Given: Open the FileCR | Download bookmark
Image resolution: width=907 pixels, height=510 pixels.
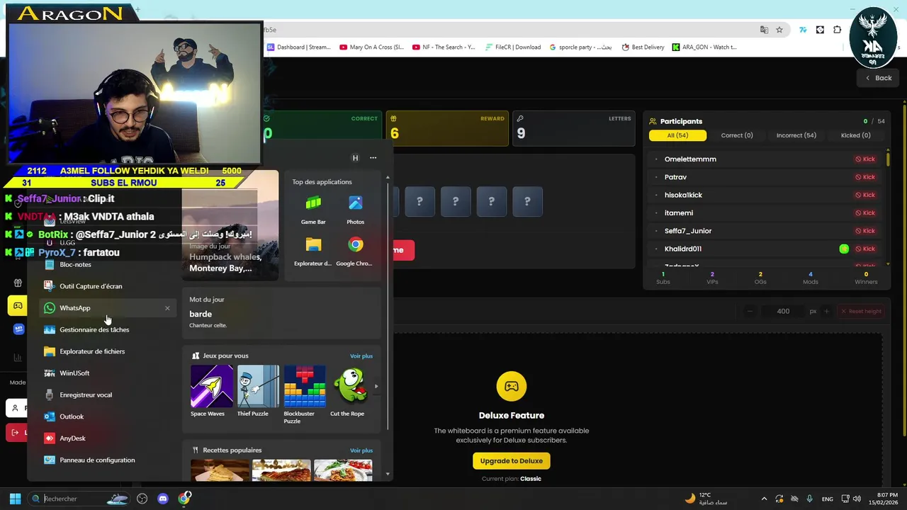Looking at the screenshot, I should [513, 47].
